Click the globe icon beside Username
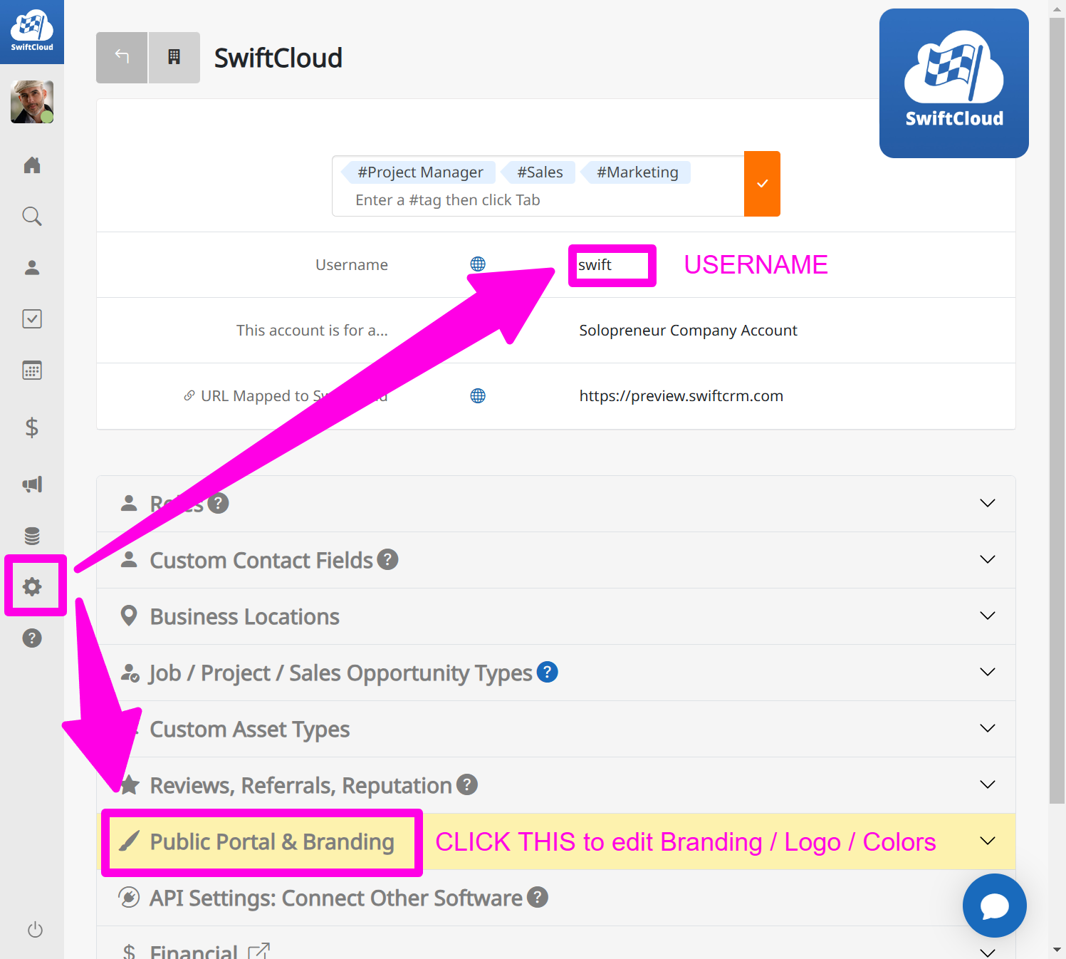Image resolution: width=1066 pixels, height=959 pixels. click(x=477, y=264)
